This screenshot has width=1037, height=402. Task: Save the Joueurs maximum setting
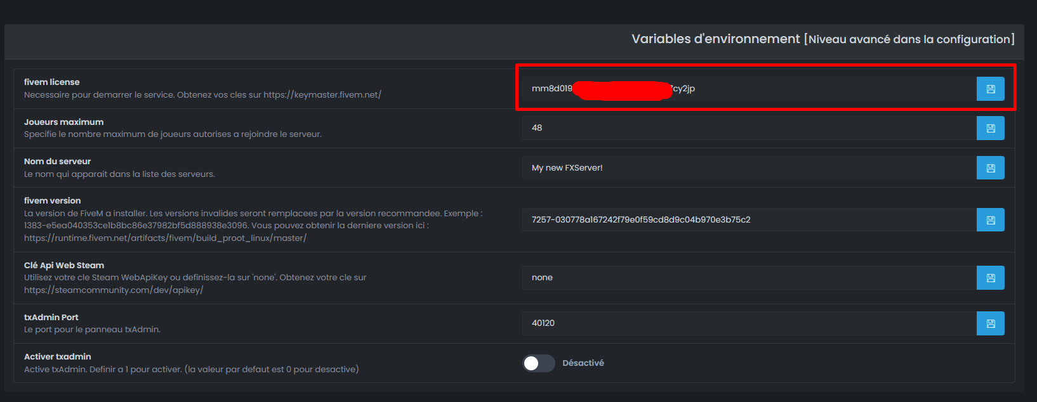coord(990,128)
